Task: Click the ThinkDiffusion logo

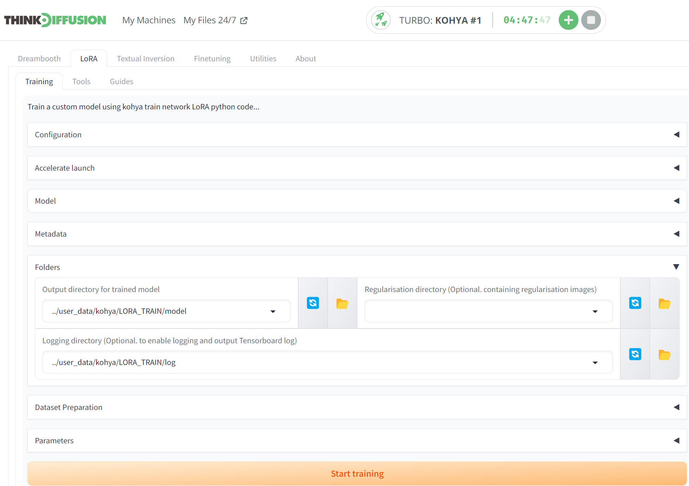Action: pos(55,19)
